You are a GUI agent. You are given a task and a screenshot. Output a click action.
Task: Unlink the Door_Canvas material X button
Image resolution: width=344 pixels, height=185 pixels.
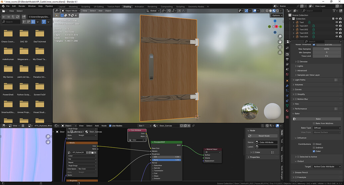coord(189,126)
